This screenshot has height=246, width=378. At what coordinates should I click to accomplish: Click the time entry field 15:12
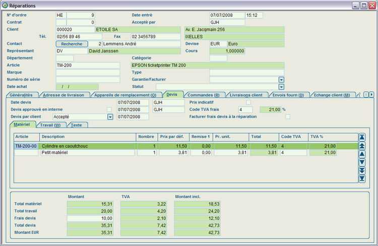tap(254, 15)
